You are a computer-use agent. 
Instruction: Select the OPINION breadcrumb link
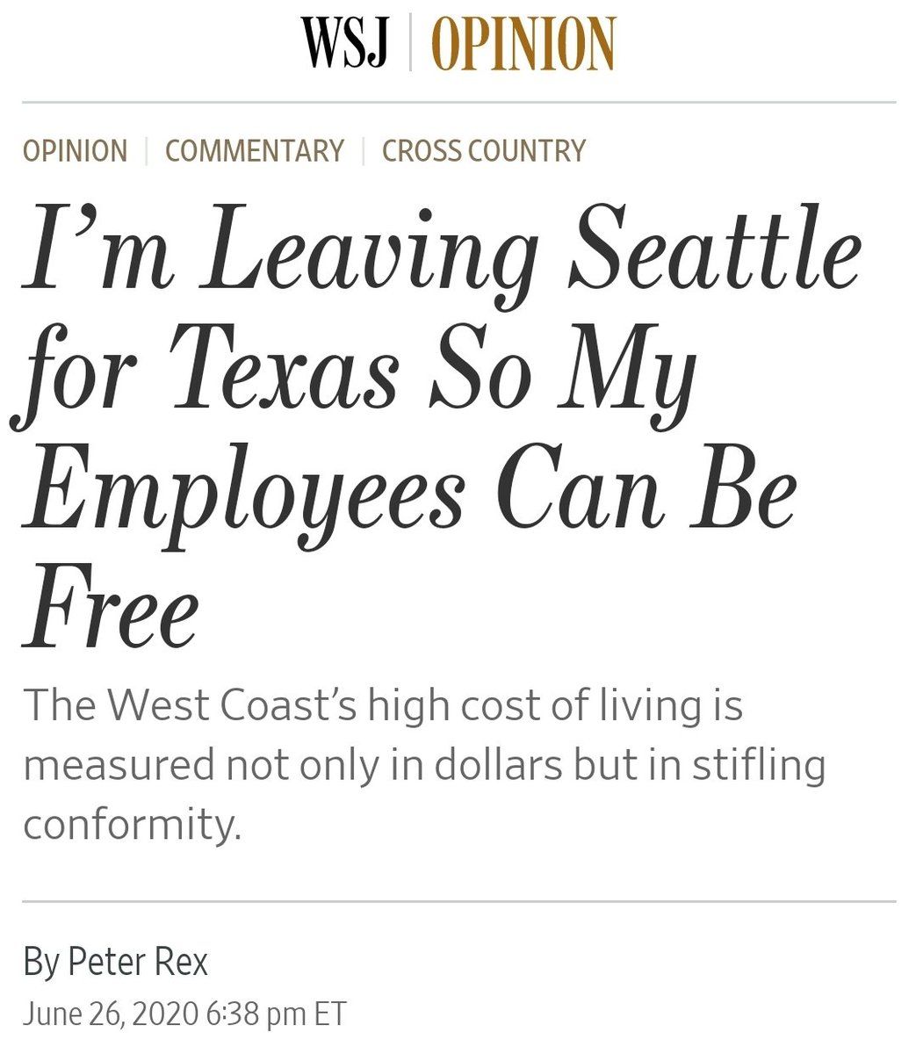pos(75,151)
